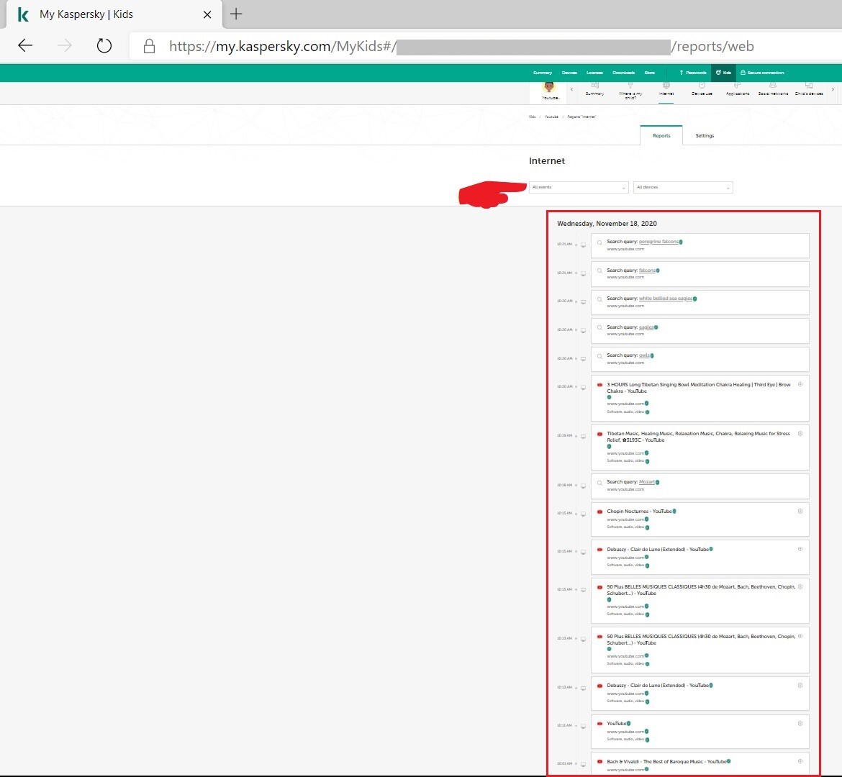The image size is (842, 777).
Task: Click the address bar URL field
Action: 462,46
